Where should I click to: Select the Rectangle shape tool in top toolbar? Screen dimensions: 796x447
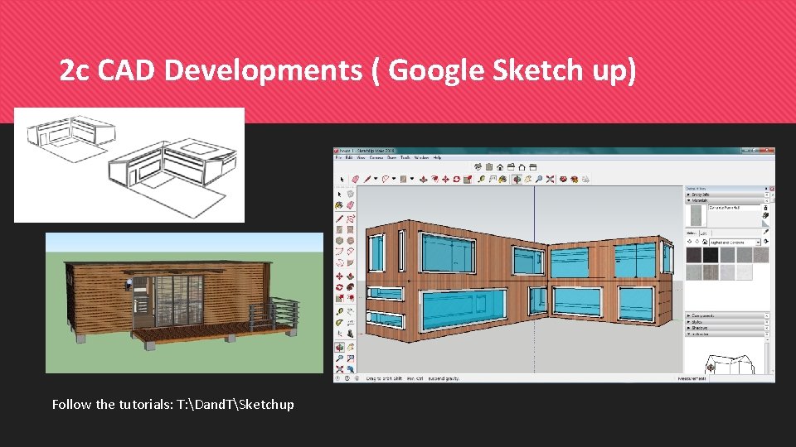404,180
